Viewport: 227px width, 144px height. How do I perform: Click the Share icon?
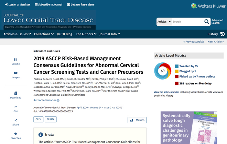[x=15, y=120]
